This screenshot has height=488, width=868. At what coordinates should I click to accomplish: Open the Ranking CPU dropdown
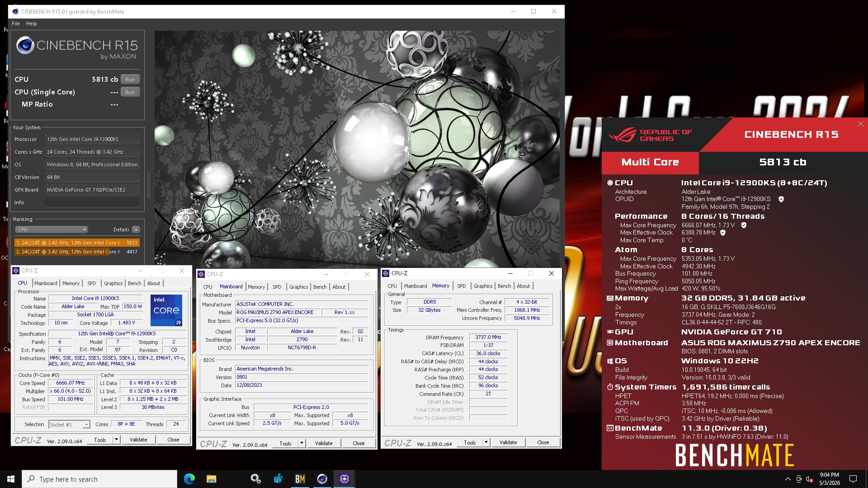pyautogui.click(x=52, y=230)
